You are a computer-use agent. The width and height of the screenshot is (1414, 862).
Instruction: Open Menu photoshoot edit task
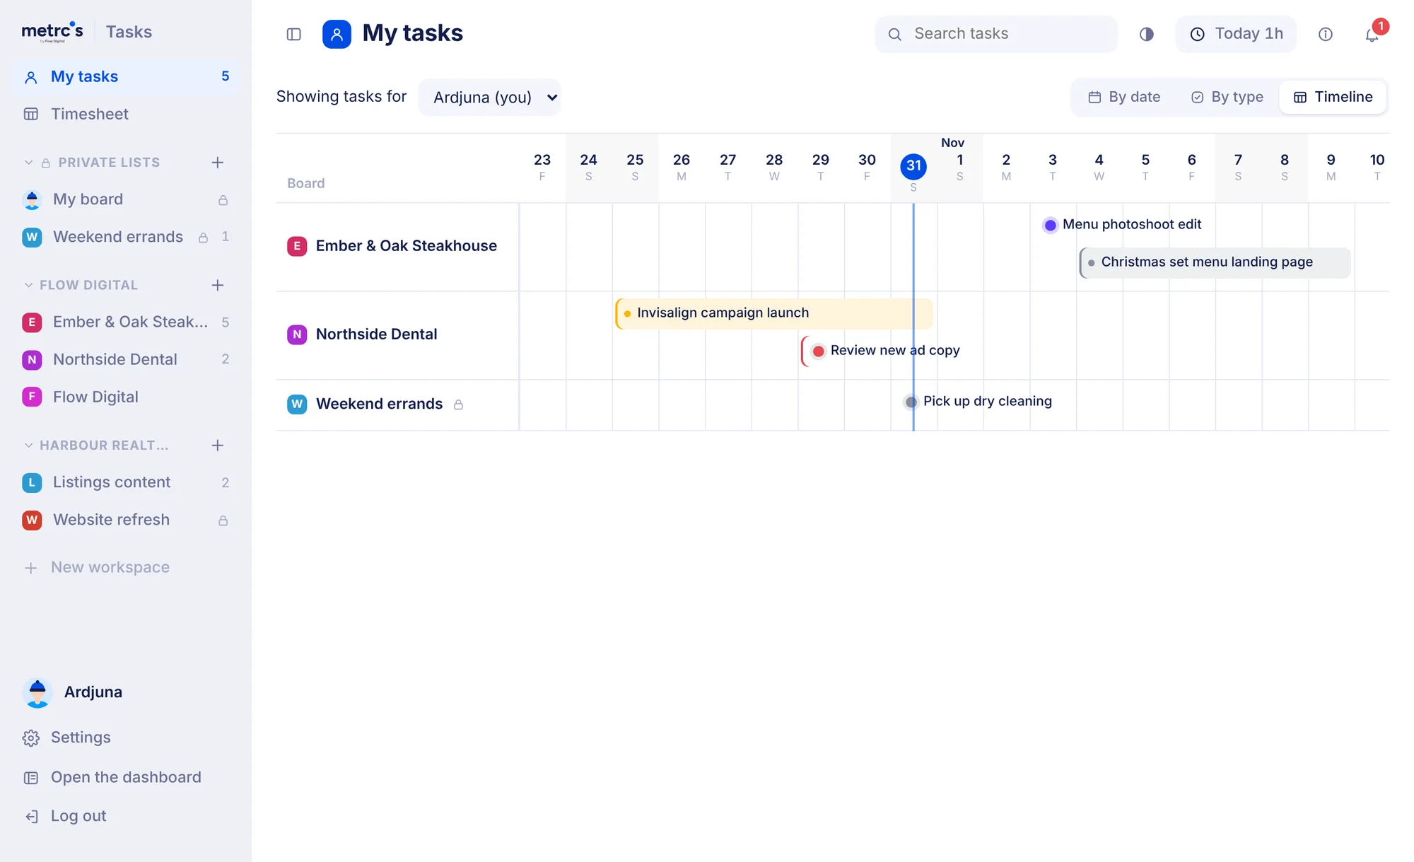(x=1123, y=225)
